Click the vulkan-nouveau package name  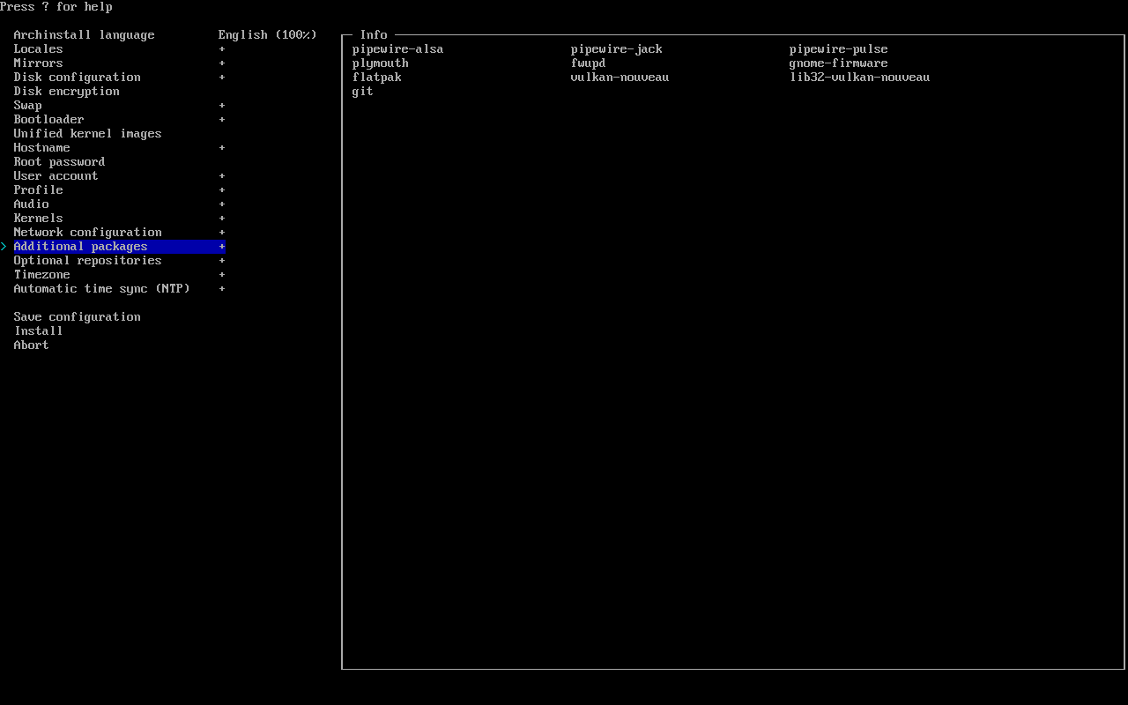[620, 78]
